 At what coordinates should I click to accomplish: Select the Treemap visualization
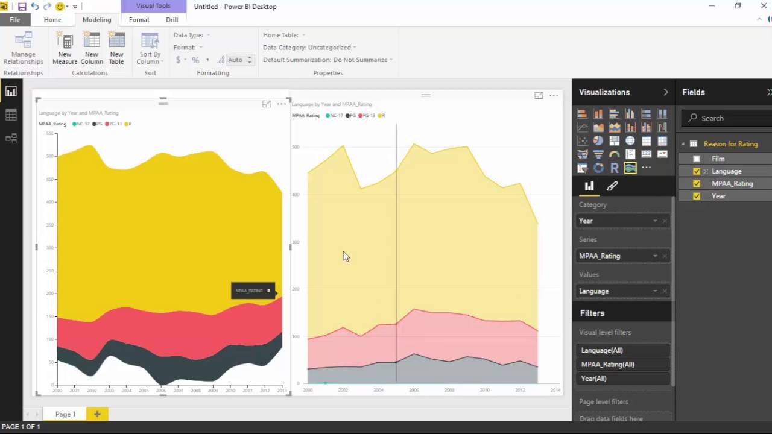pyautogui.click(x=615, y=140)
